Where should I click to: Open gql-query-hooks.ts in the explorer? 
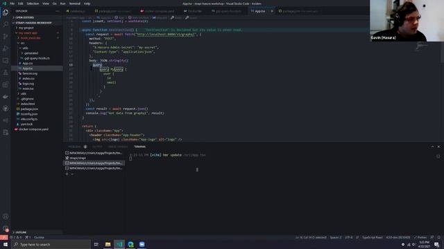(37, 58)
